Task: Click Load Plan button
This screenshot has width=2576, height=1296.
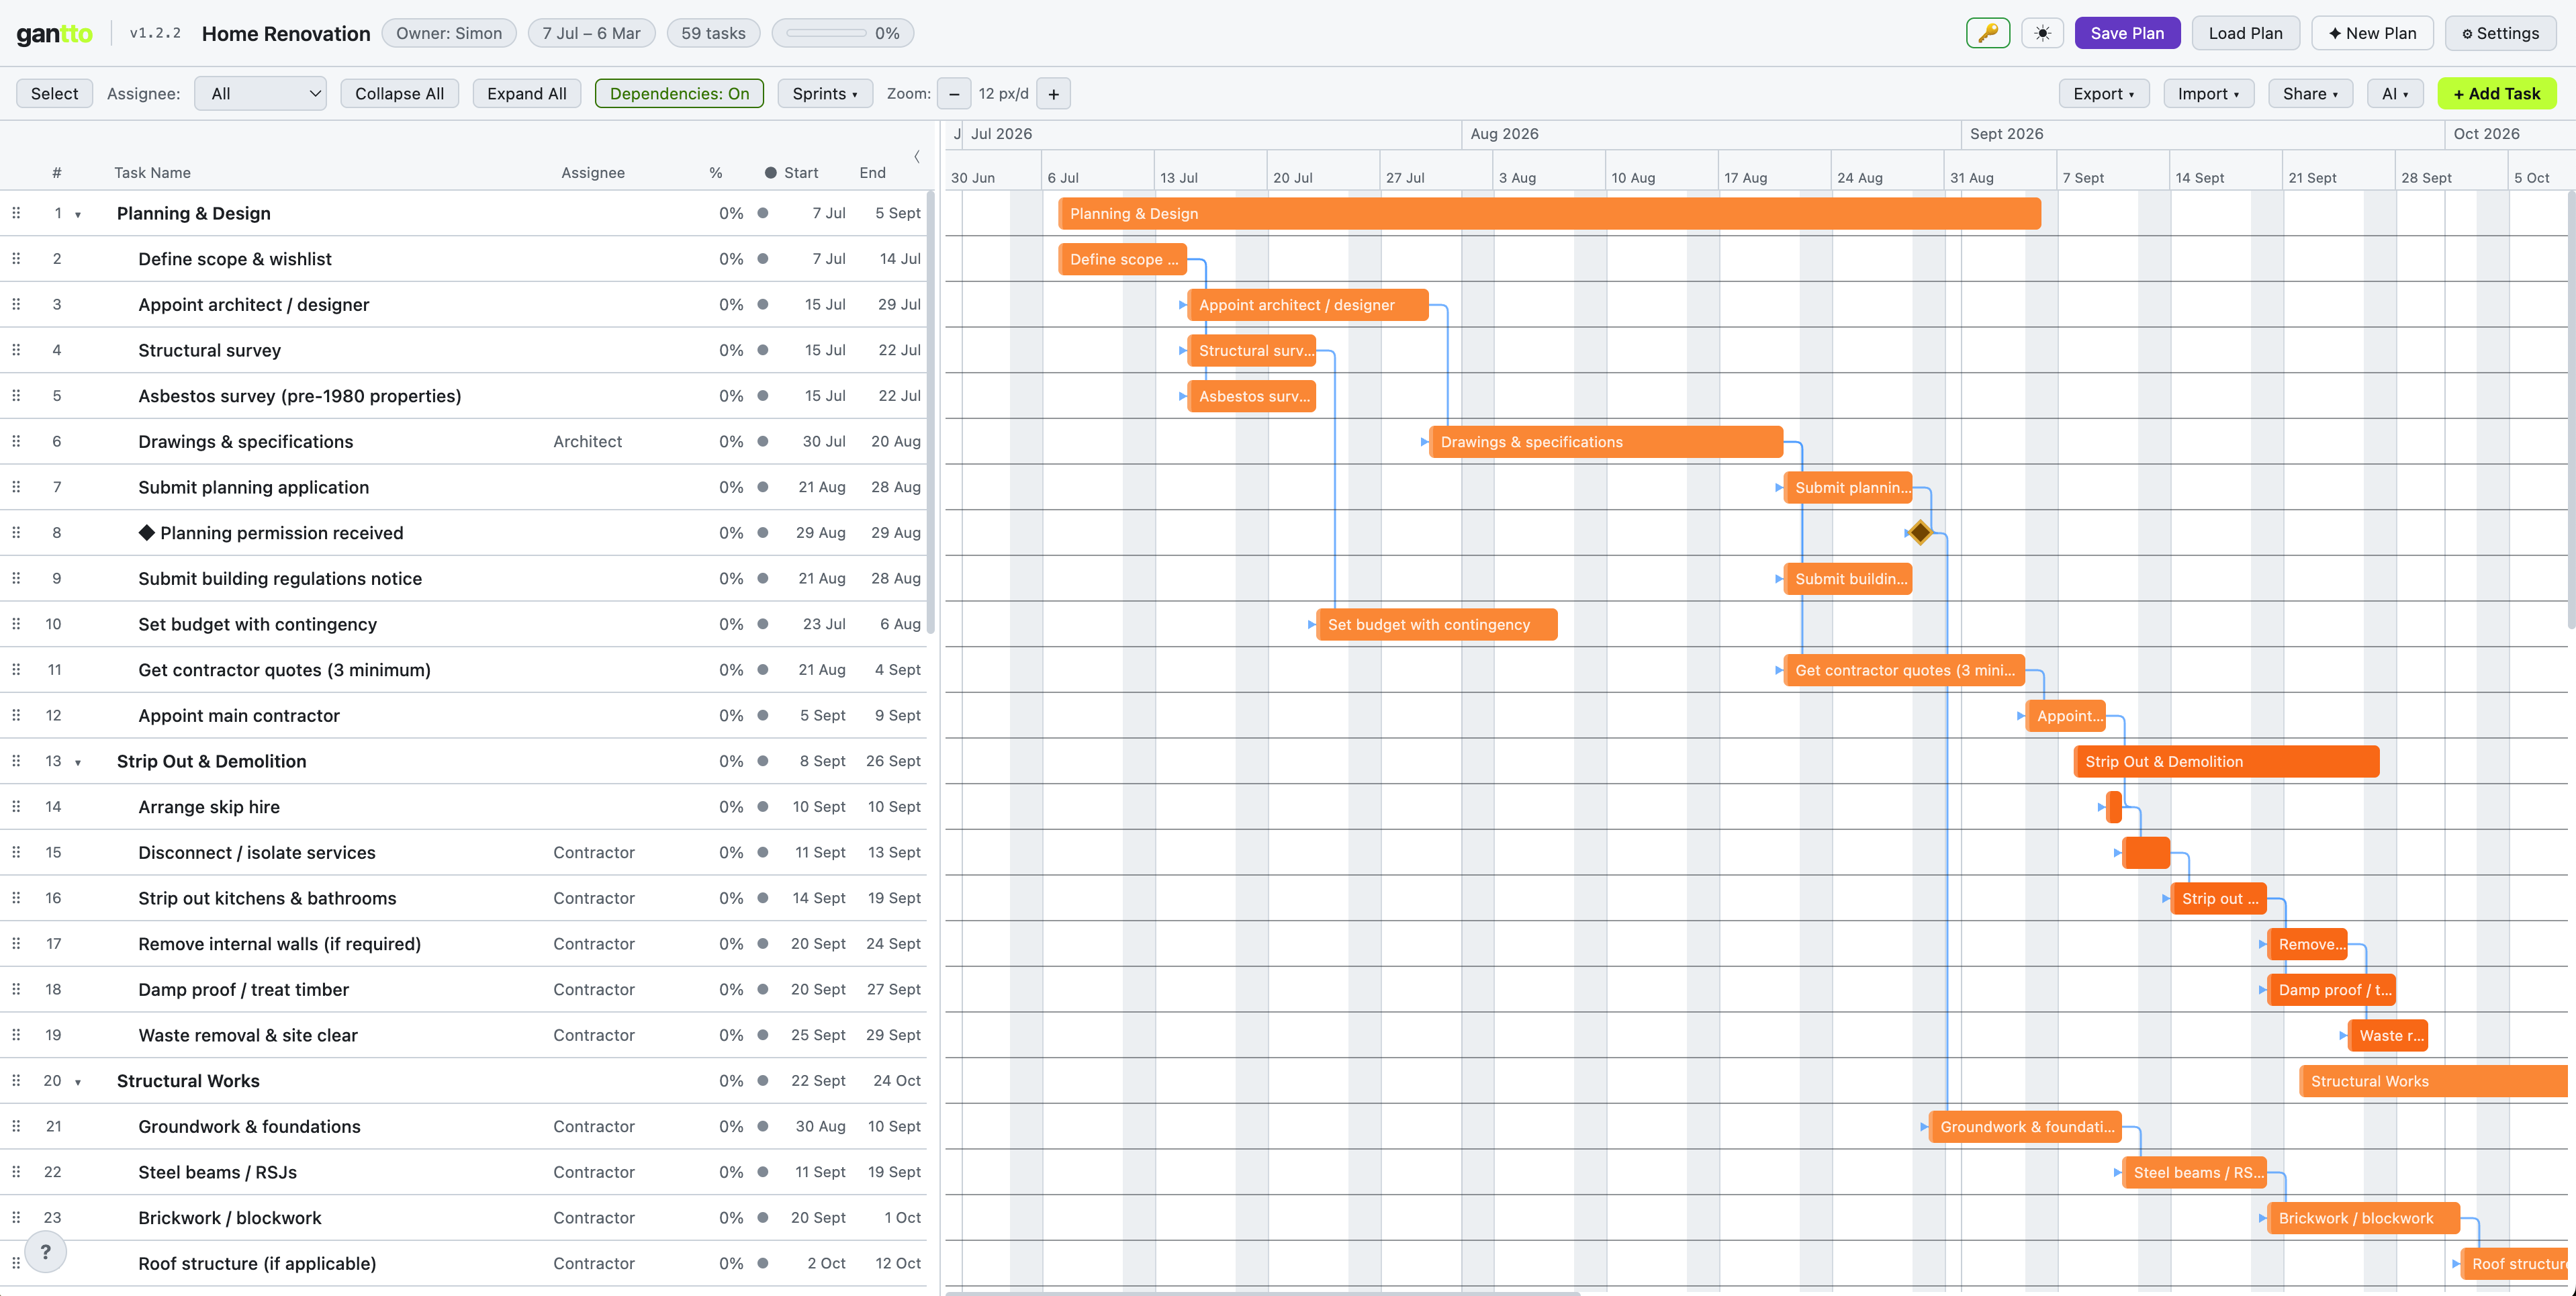Action: (x=2245, y=33)
